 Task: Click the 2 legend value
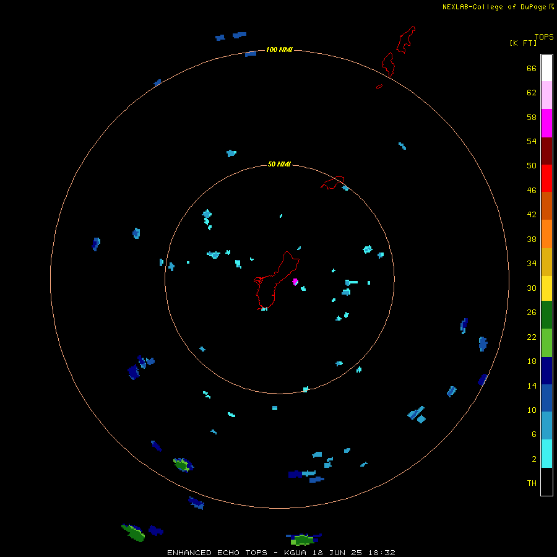[x=533, y=459]
